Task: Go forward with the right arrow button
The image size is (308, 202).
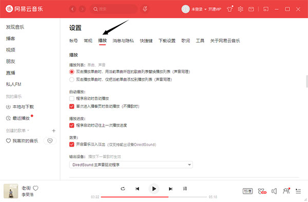Action: [x=82, y=9]
